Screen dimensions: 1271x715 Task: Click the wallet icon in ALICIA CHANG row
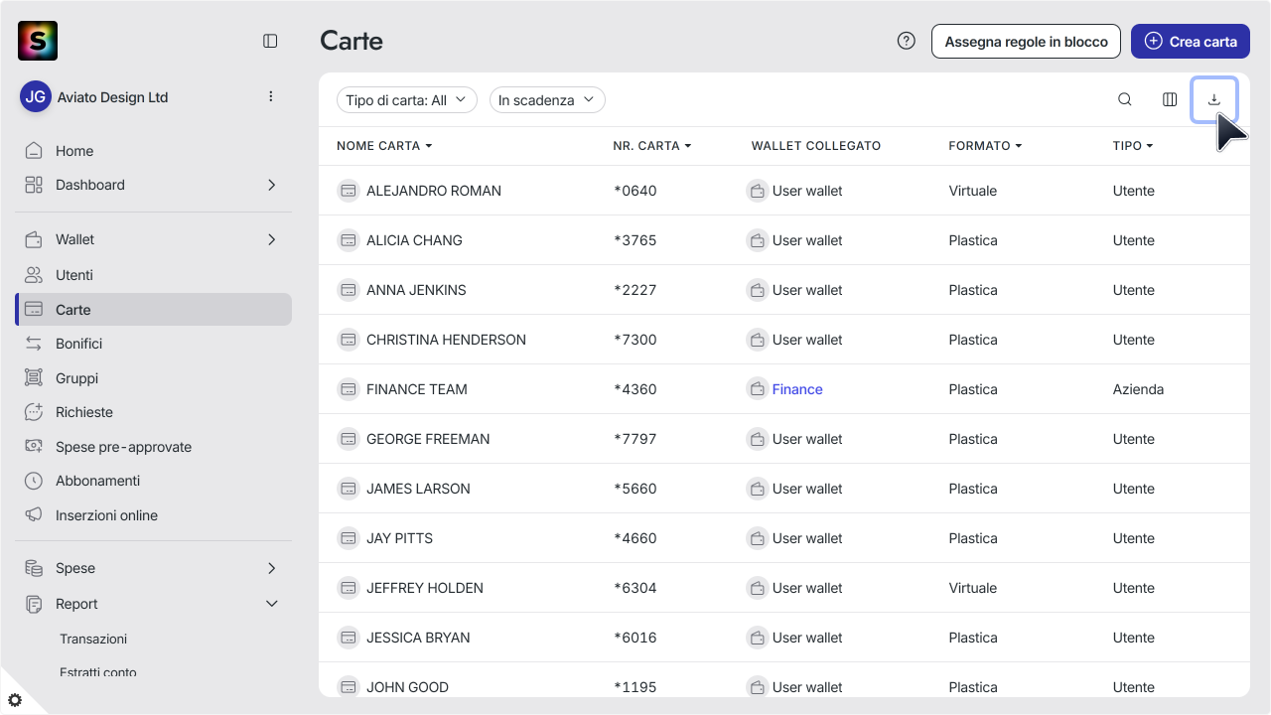757,240
